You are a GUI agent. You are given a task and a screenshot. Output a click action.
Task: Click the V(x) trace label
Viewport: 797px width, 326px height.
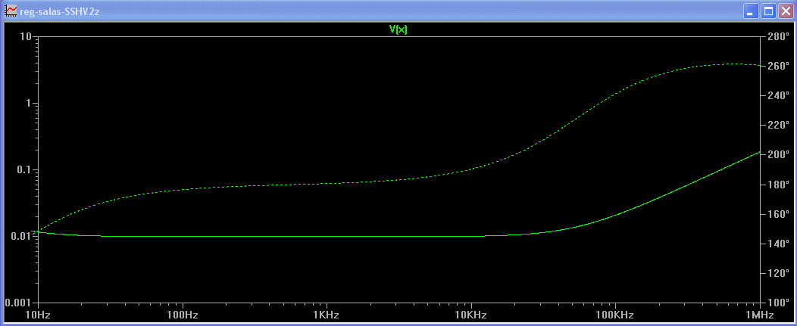(398, 29)
